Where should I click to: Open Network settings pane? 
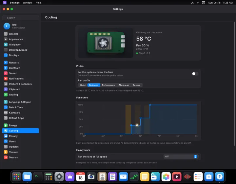click(x=20, y=62)
